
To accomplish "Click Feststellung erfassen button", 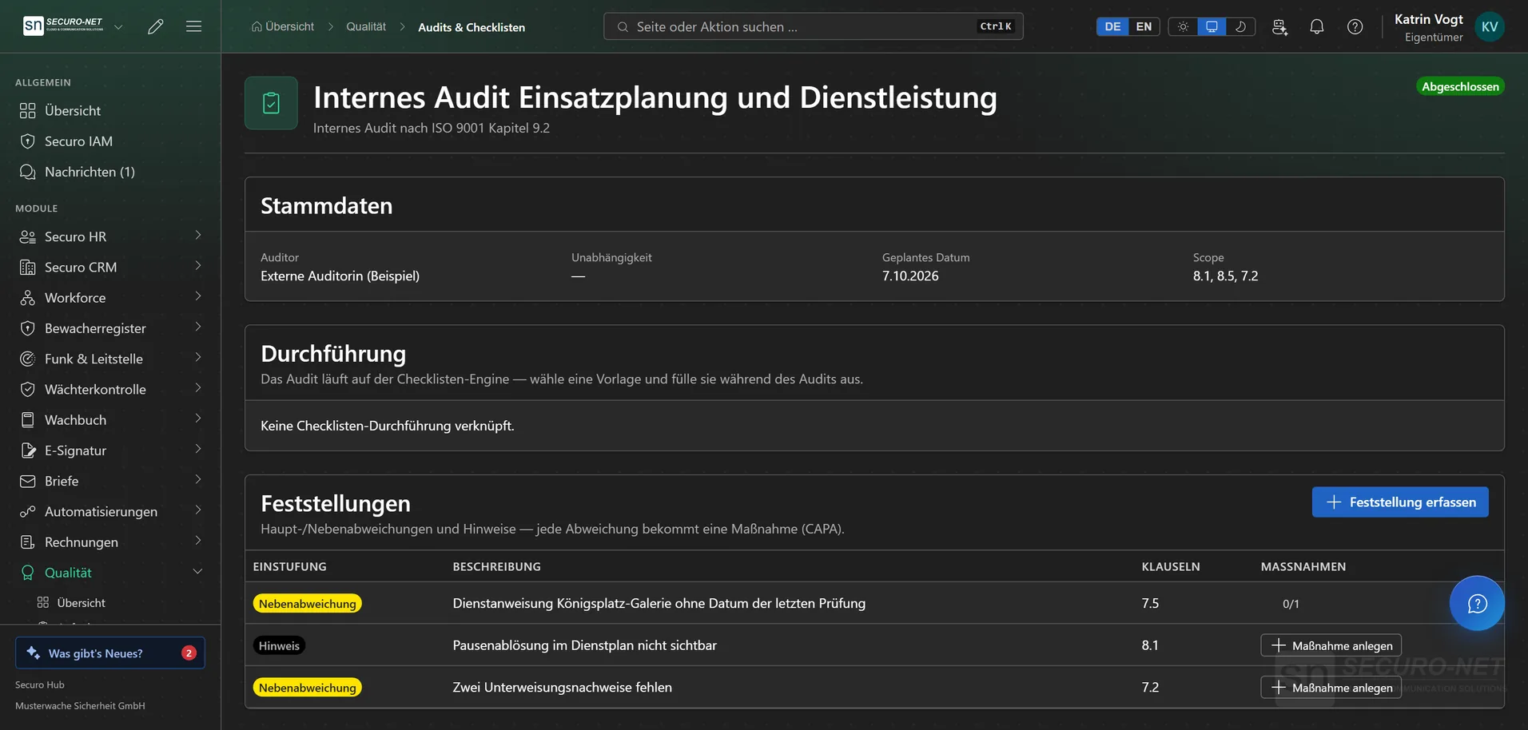I will (1400, 502).
